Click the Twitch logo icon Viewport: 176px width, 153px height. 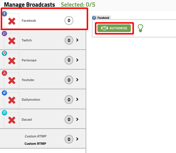(4, 33)
